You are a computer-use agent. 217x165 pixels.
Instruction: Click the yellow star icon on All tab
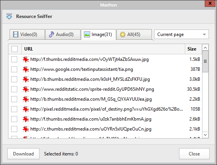click(x=123, y=34)
